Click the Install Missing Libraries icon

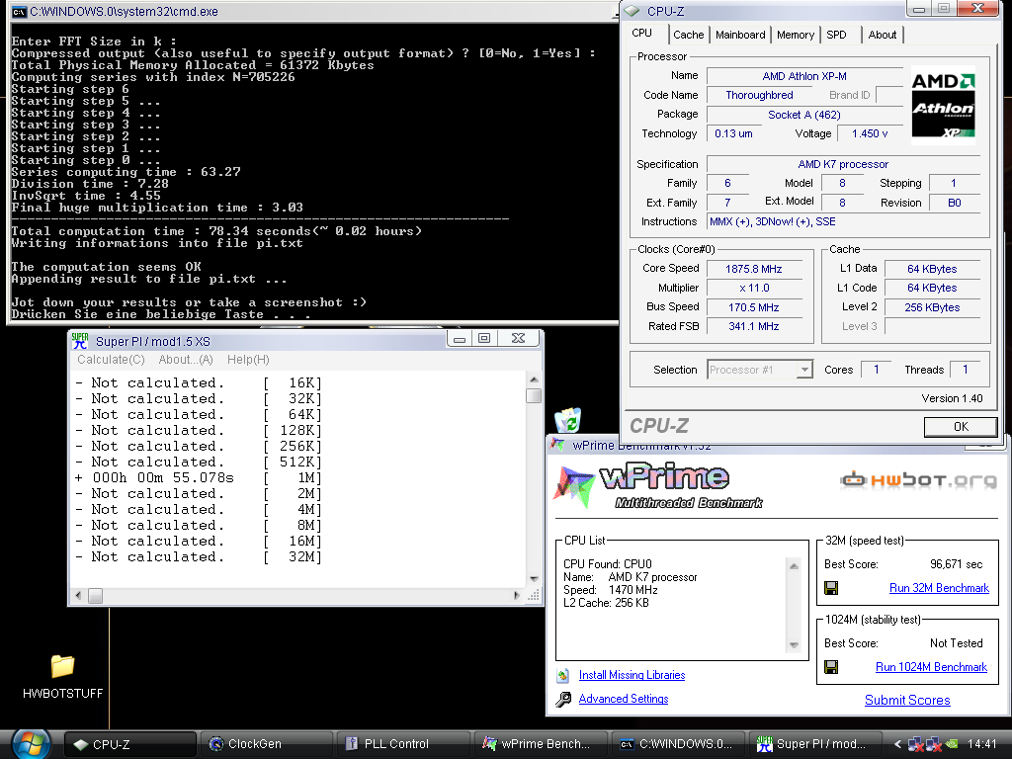click(562, 675)
